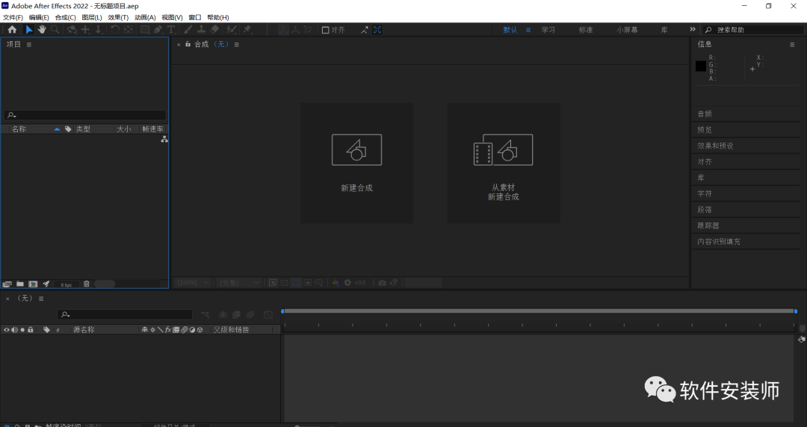Select the Type text tool
This screenshot has width=807, height=427.
click(171, 30)
